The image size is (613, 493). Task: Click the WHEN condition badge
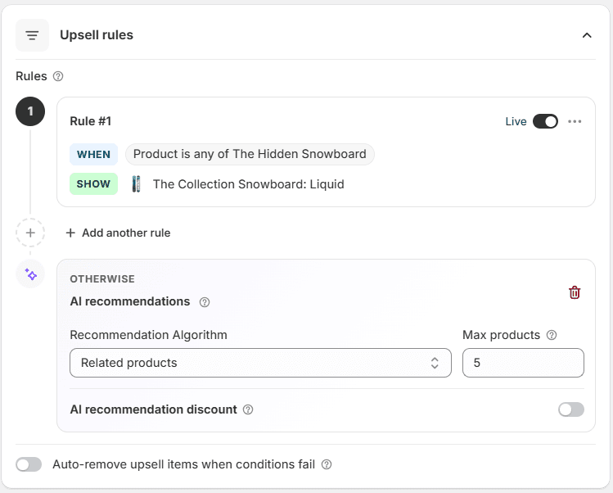(93, 154)
